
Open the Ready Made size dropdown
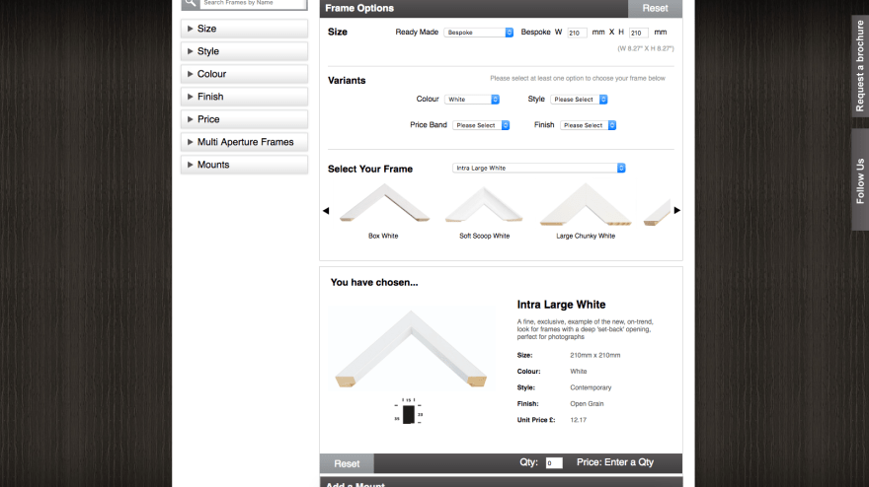click(479, 33)
